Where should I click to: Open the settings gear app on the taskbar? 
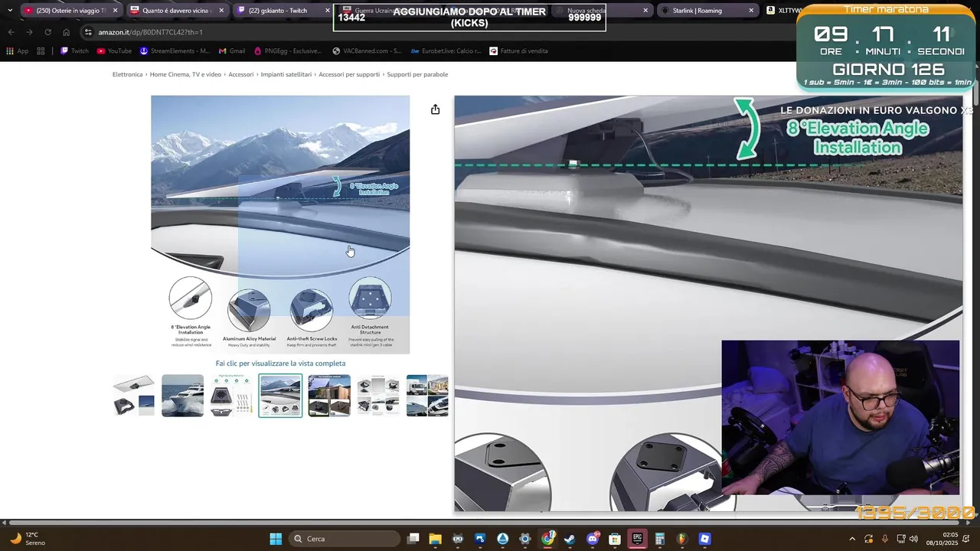tap(525, 539)
